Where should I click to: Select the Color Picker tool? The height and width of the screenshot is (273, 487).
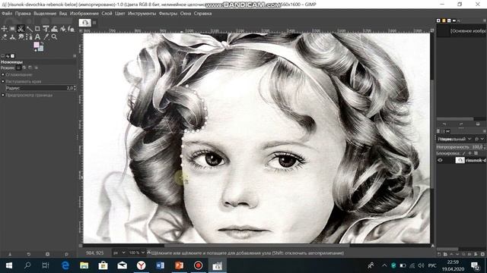(46, 37)
